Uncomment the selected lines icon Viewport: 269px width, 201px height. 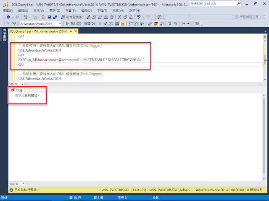[176, 23]
